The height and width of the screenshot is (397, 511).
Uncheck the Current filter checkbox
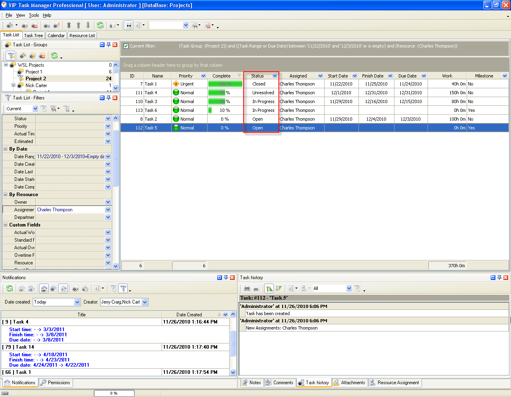point(126,46)
